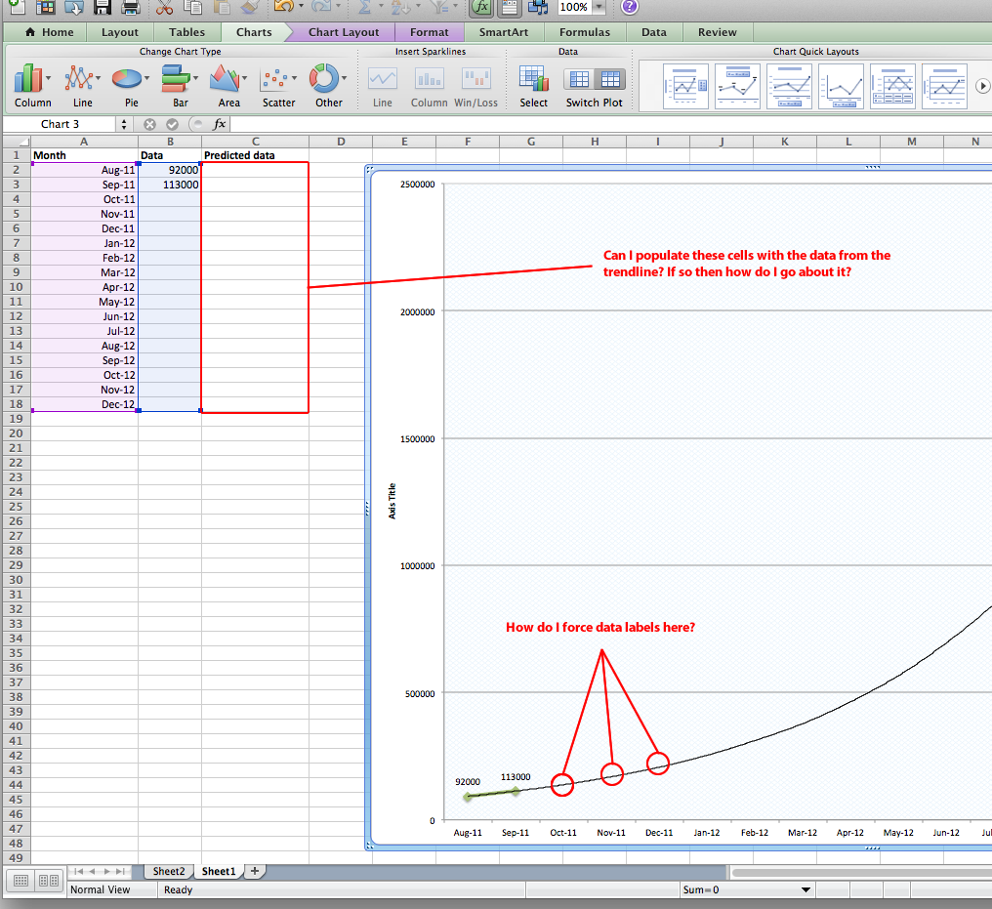Viewport: 992px width, 909px height.
Task: Choose the Bar chart type icon
Action: click(175, 78)
